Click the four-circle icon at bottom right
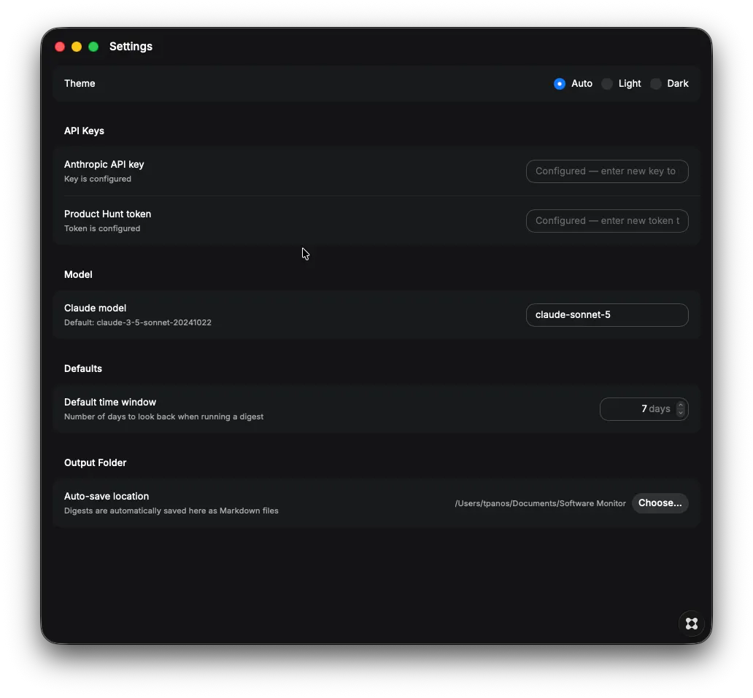The width and height of the screenshot is (753, 698). tap(692, 624)
